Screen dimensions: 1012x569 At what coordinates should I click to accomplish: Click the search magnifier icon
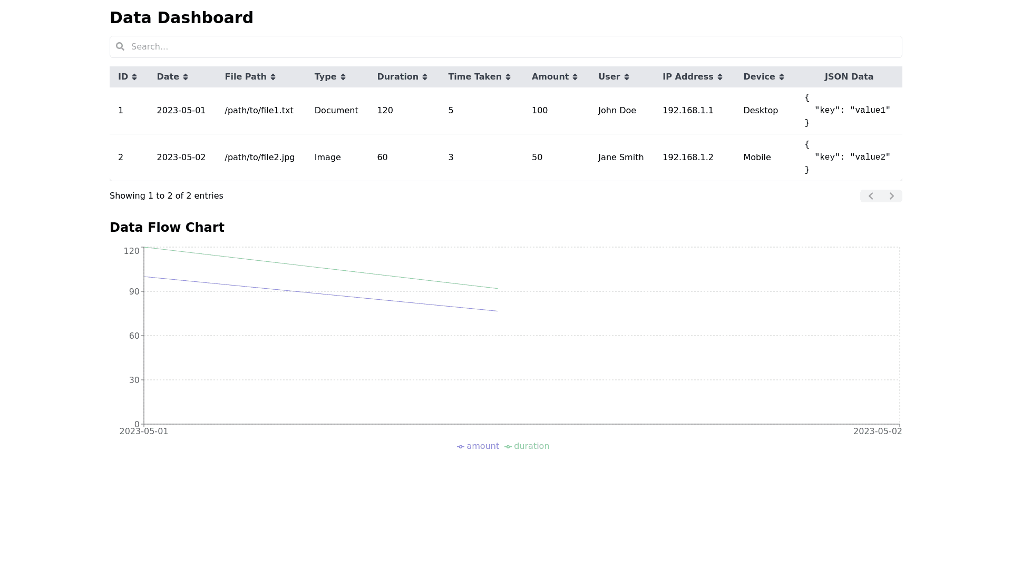point(121,46)
